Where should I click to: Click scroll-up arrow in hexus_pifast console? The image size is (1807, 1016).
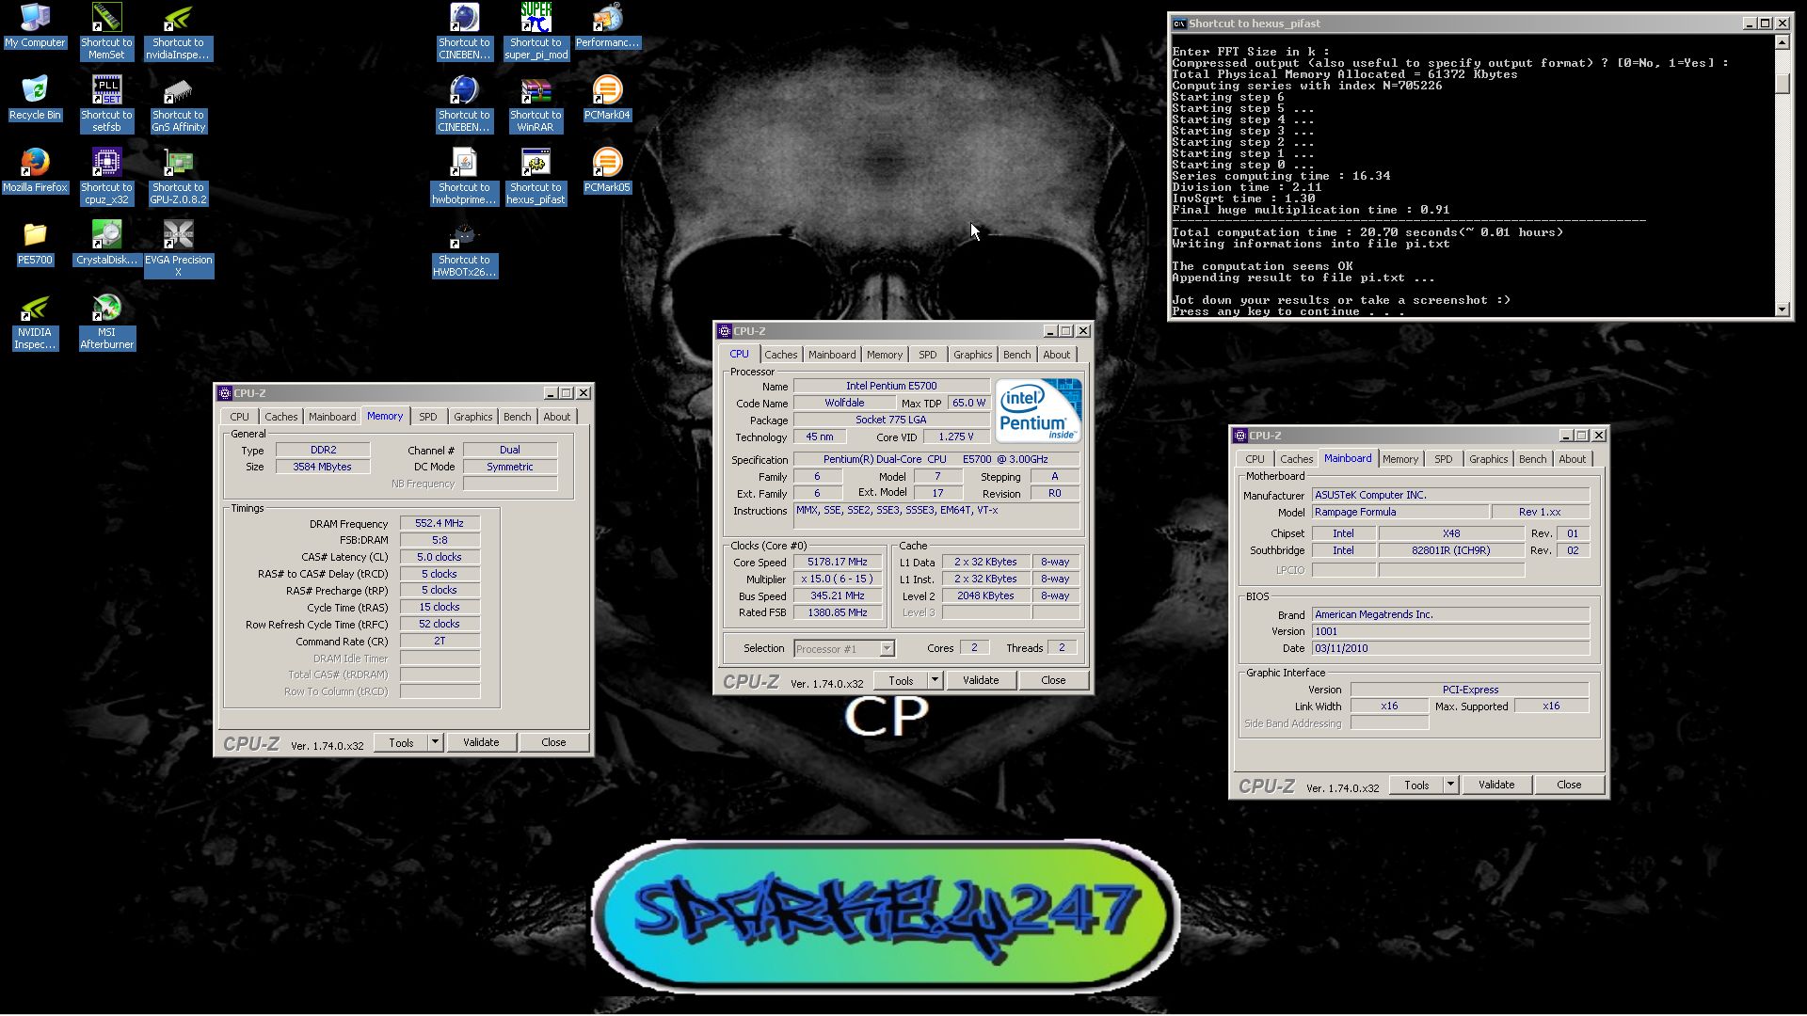(x=1782, y=42)
